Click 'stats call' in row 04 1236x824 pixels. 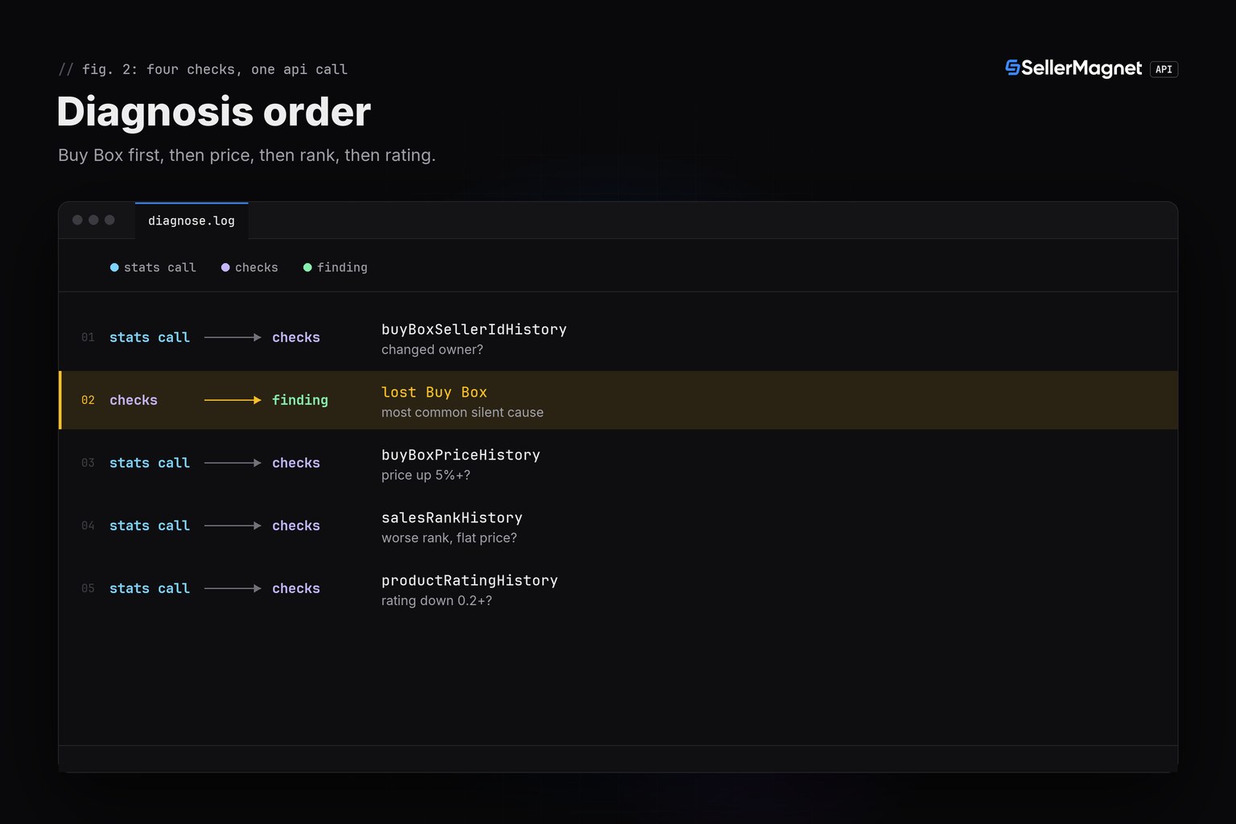(150, 525)
